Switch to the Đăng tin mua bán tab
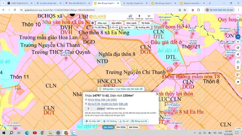The image size is (242, 136). [192, 3]
